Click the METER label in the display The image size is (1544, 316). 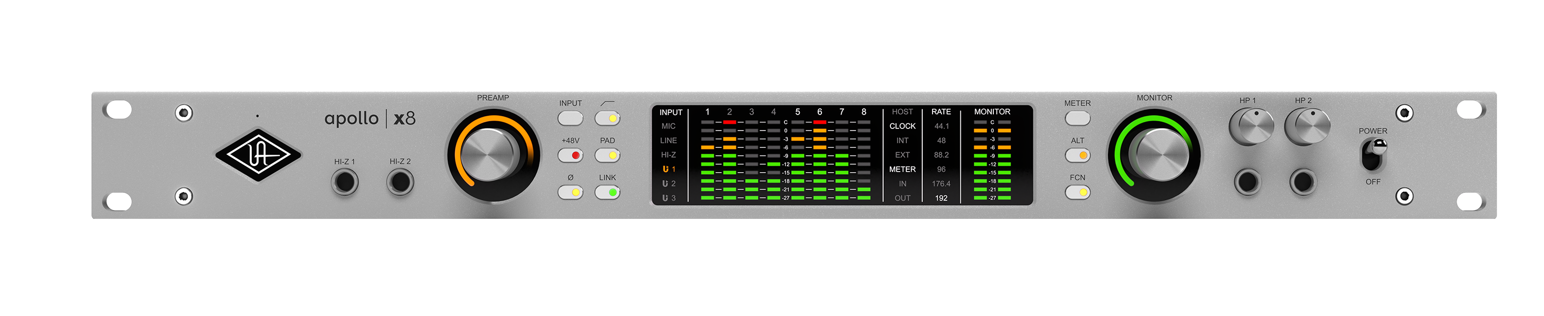tap(902, 170)
